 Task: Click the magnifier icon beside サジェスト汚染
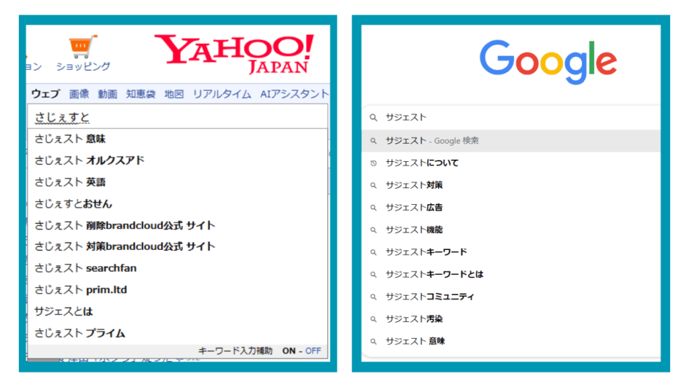[374, 318]
